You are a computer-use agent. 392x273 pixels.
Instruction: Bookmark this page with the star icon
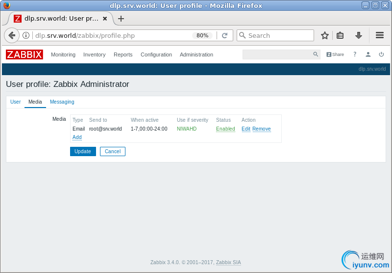pos(325,35)
